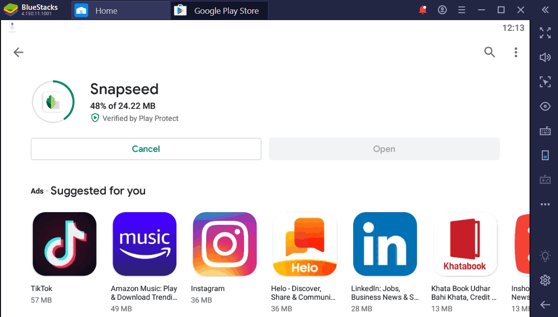Click the Snapseed app title
The width and height of the screenshot is (558, 317).
click(124, 89)
